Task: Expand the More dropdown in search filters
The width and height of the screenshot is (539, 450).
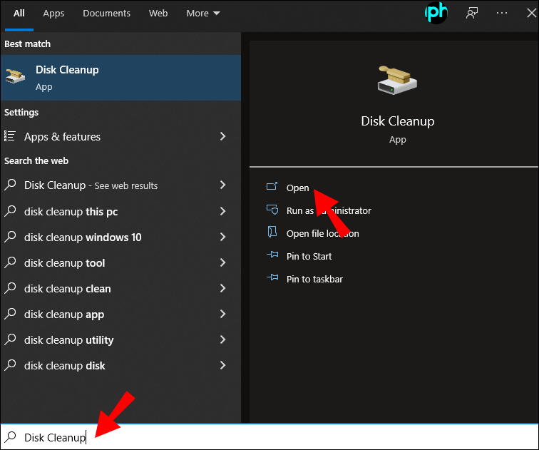Action: pos(203,13)
